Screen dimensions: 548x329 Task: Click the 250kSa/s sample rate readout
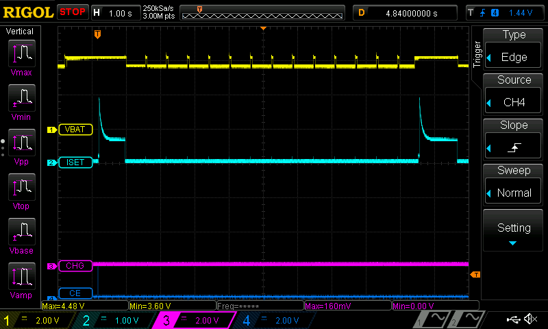(x=158, y=8)
